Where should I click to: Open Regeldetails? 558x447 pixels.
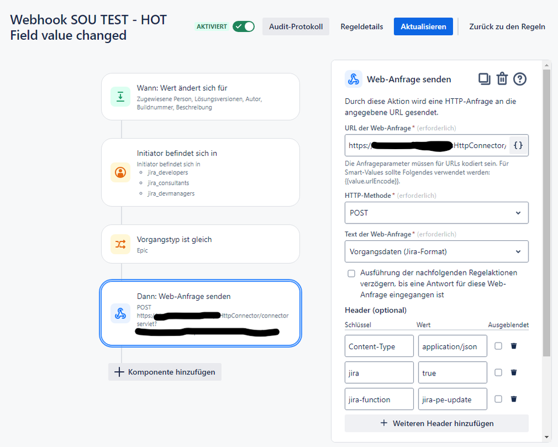[x=361, y=26]
